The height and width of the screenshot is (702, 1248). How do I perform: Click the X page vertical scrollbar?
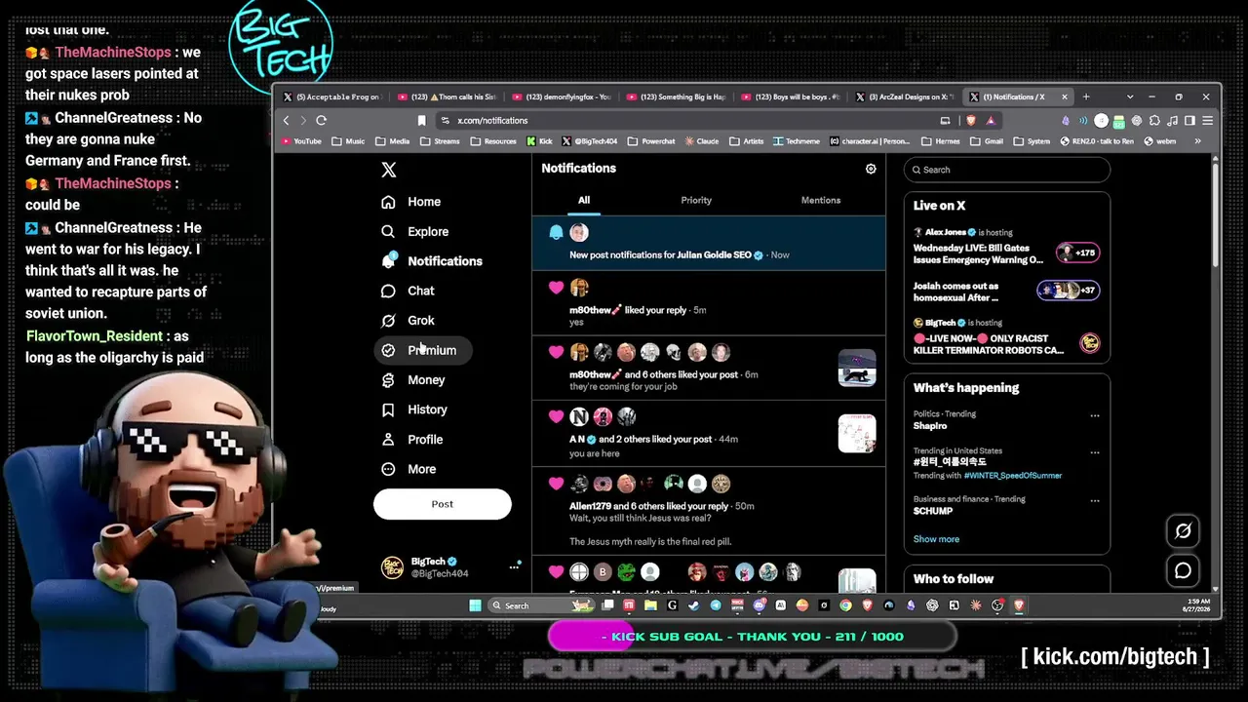1215,214
